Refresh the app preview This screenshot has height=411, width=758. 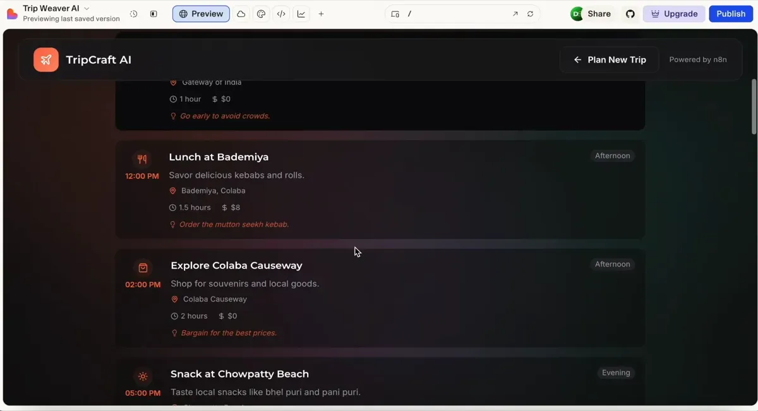pos(530,13)
